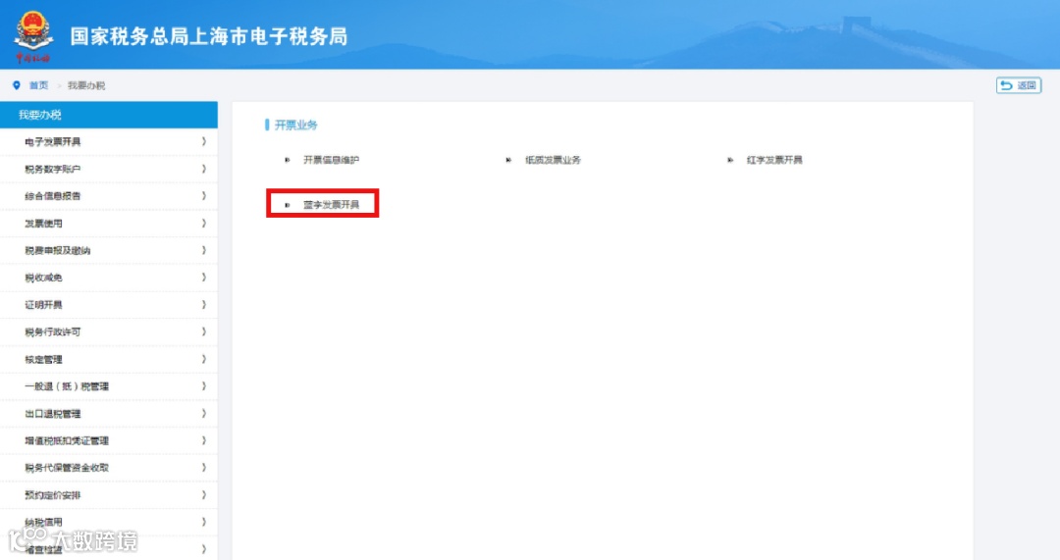Select the 我要办税 sidebar header
The image size is (1060, 560).
click(x=109, y=115)
